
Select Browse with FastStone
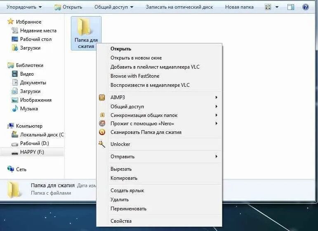135,76
